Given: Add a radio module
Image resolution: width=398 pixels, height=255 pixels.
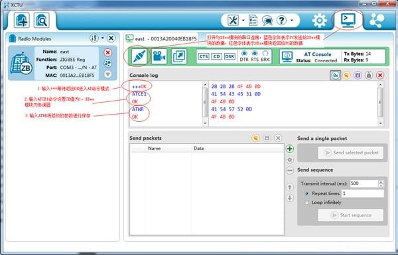Looking at the screenshot, I should pyautogui.click(x=22, y=21).
